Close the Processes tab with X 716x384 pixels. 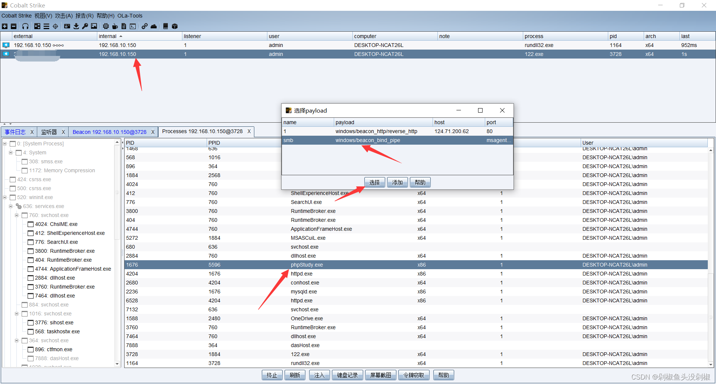click(x=249, y=132)
